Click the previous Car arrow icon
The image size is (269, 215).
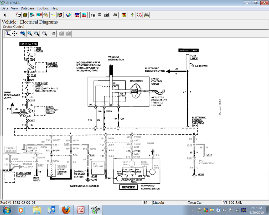coord(84,15)
